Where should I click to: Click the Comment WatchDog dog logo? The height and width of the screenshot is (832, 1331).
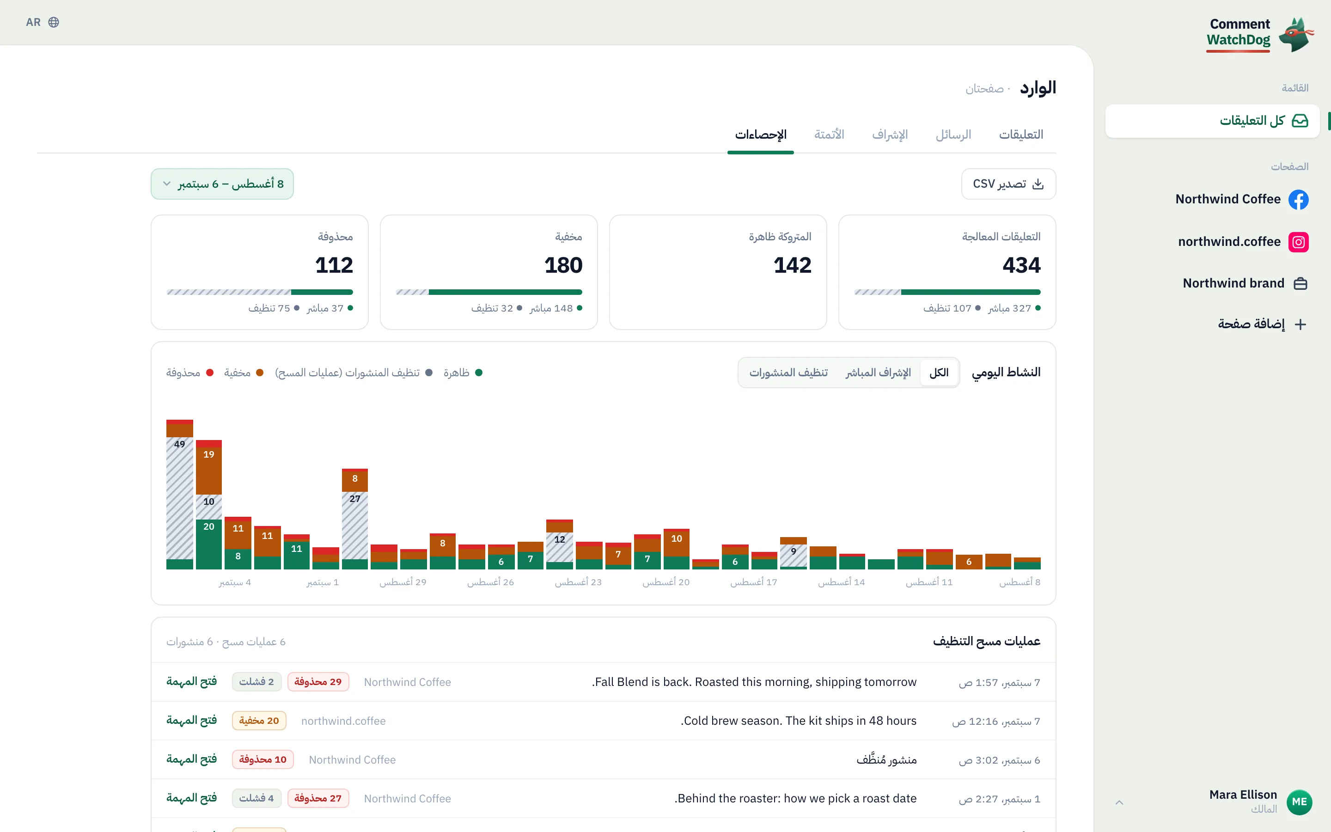point(1296,35)
